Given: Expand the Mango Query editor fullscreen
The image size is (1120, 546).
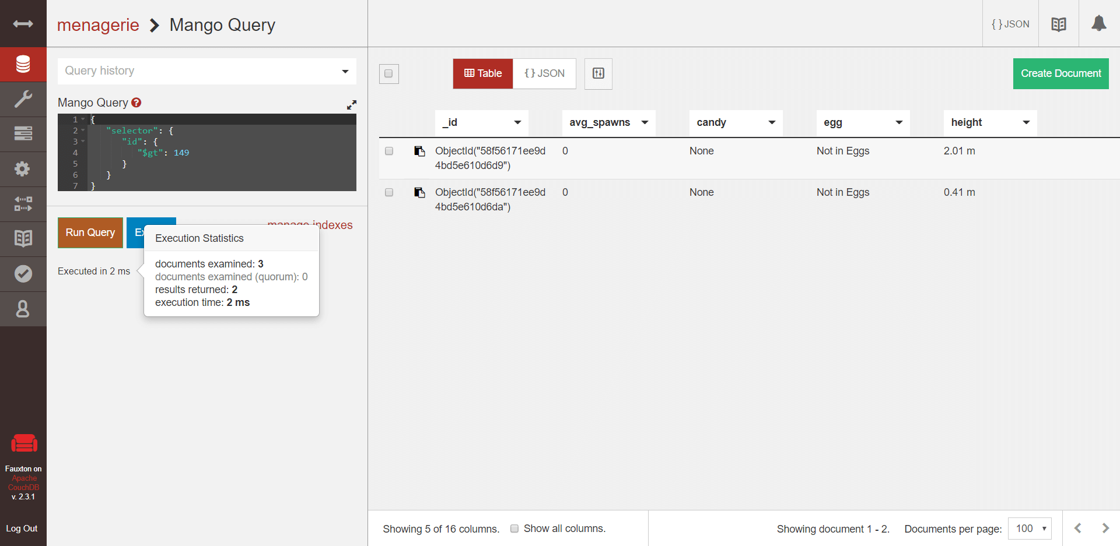Looking at the screenshot, I should point(351,105).
